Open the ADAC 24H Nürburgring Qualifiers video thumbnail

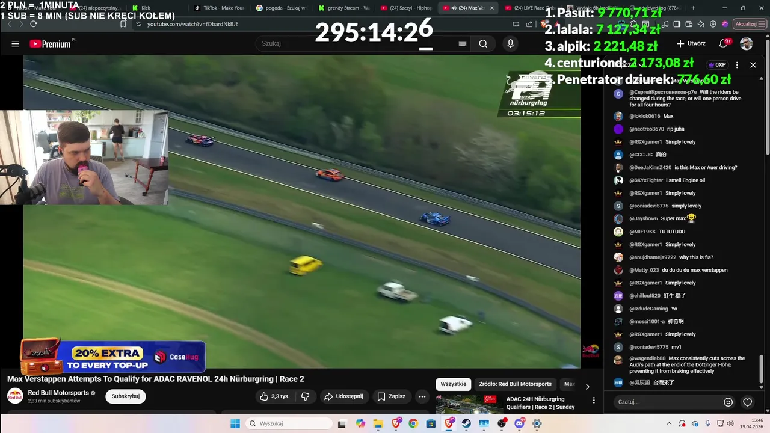coord(469,404)
